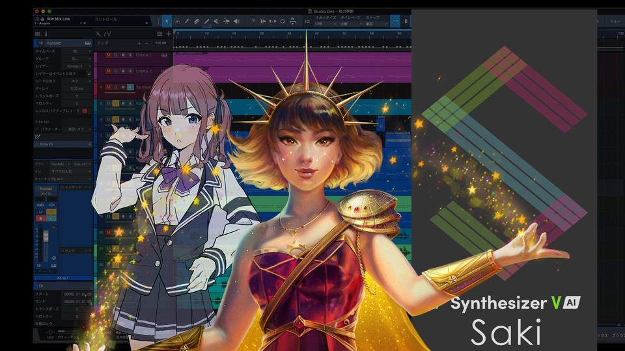Select the Bend tool
The width and height of the screenshot is (625, 351).
[226, 21]
